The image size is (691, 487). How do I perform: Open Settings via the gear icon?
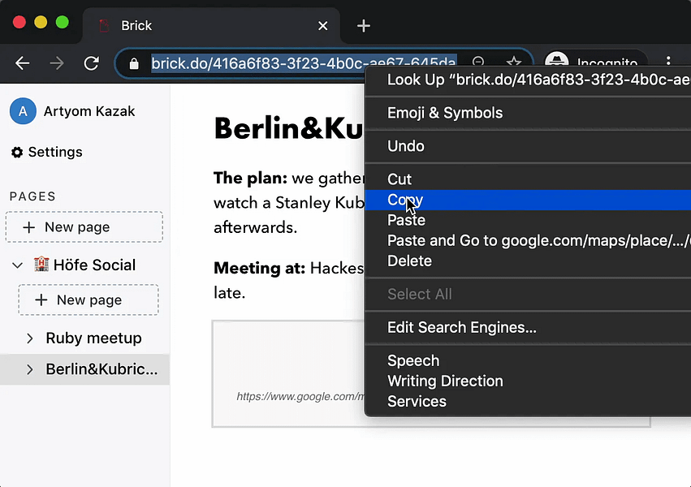[x=17, y=152]
